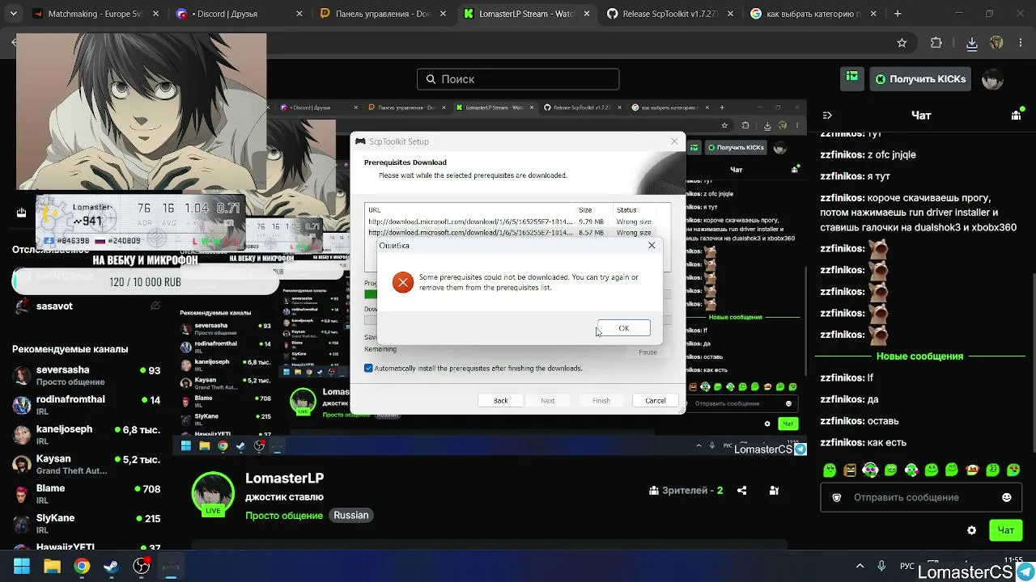
Task: Open the microphone icon in the system tray
Action: pyautogui.click(x=881, y=566)
